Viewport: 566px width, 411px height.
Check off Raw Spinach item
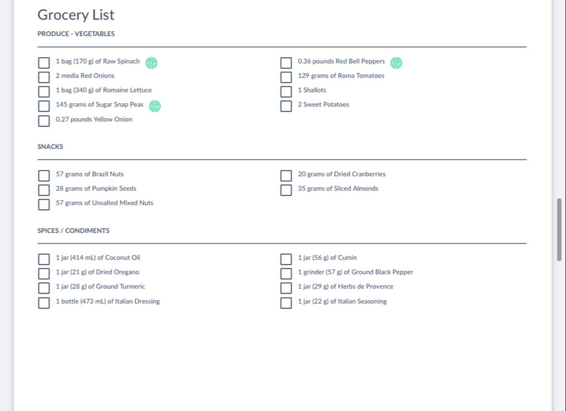(44, 63)
